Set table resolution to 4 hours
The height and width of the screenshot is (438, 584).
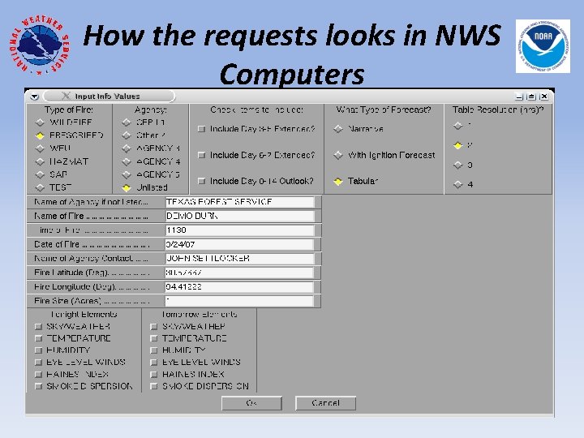[x=458, y=184]
